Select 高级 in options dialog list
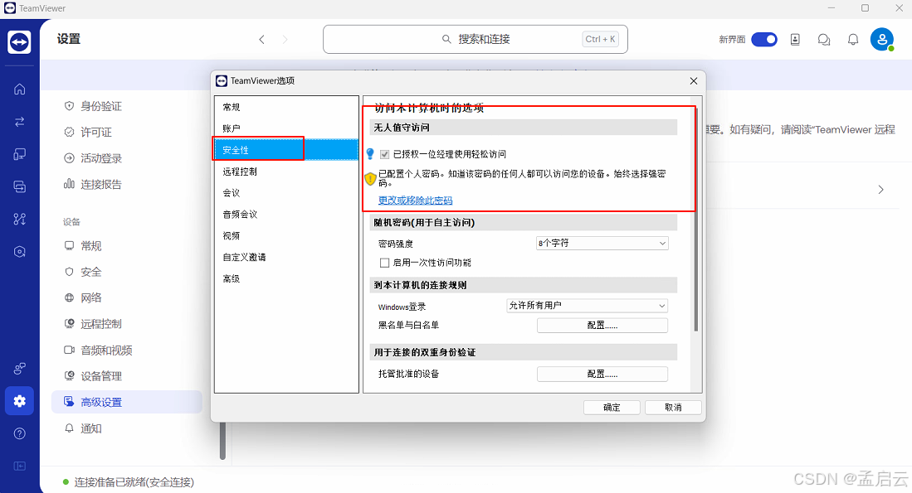Viewport: 912px width, 493px height. tap(286, 278)
